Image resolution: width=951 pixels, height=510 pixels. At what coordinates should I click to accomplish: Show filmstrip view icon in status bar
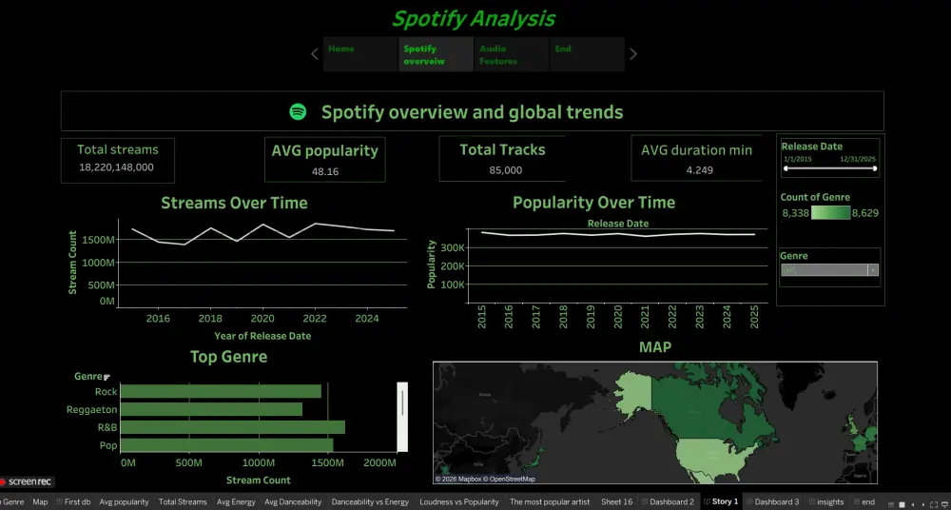click(x=891, y=504)
